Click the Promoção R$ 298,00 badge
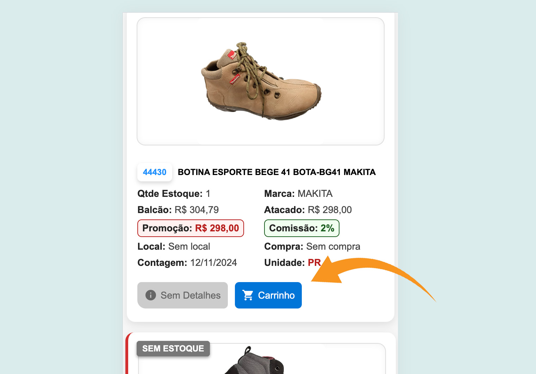This screenshot has width=536, height=374. click(x=191, y=228)
